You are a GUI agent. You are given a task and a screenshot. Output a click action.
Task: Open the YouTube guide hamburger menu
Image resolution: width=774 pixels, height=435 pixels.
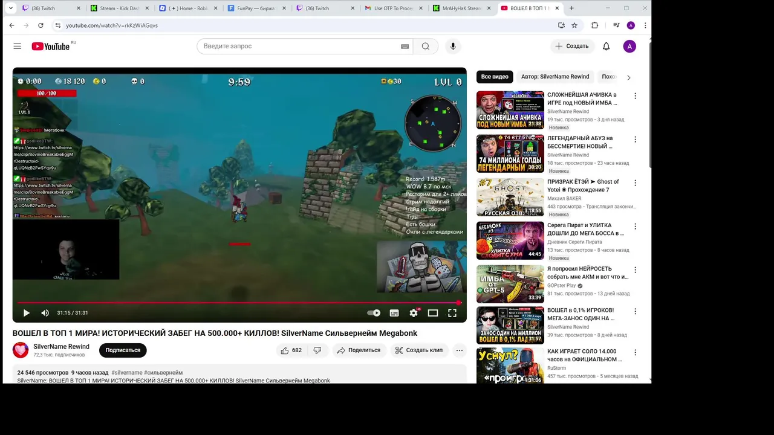[x=17, y=47]
